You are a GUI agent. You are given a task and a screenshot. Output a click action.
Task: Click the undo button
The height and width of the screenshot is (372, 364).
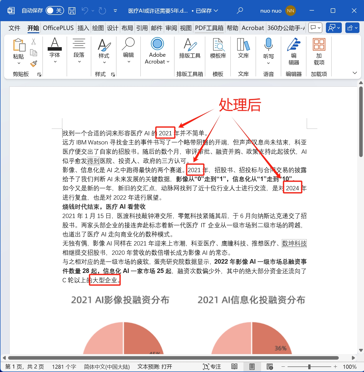click(86, 10)
